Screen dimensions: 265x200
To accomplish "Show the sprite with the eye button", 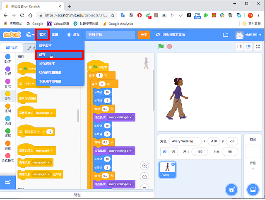I will 165,152.
